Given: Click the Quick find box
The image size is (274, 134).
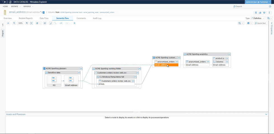Looking at the screenshot, I should pyautogui.click(x=261, y=23).
